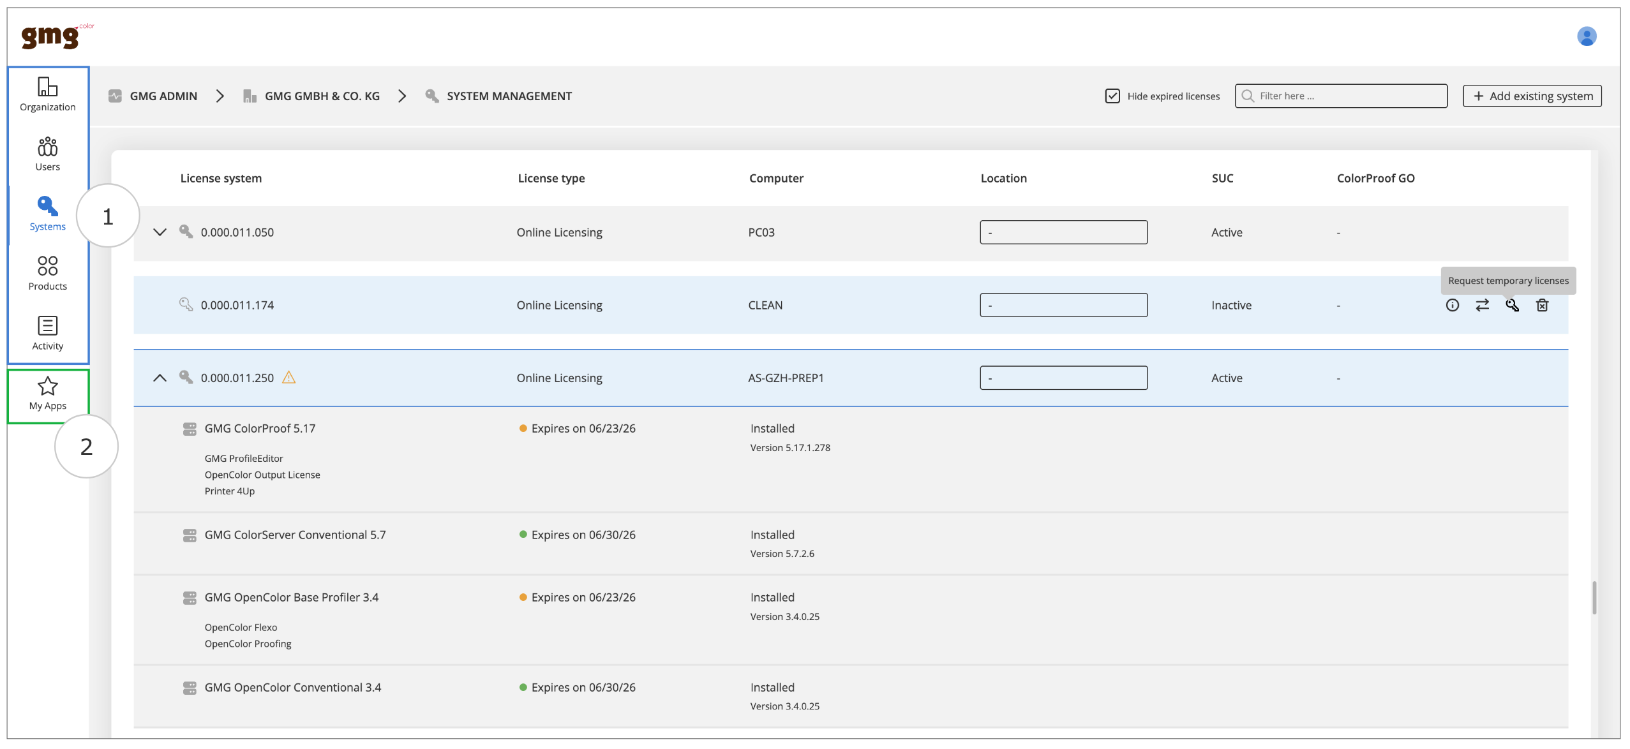Open the Products section

pos(48,274)
